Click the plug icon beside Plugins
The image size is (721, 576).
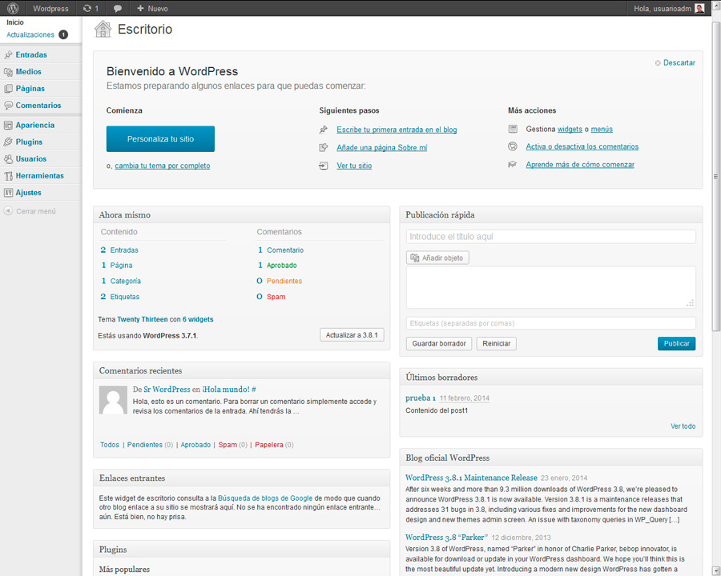pos(8,142)
